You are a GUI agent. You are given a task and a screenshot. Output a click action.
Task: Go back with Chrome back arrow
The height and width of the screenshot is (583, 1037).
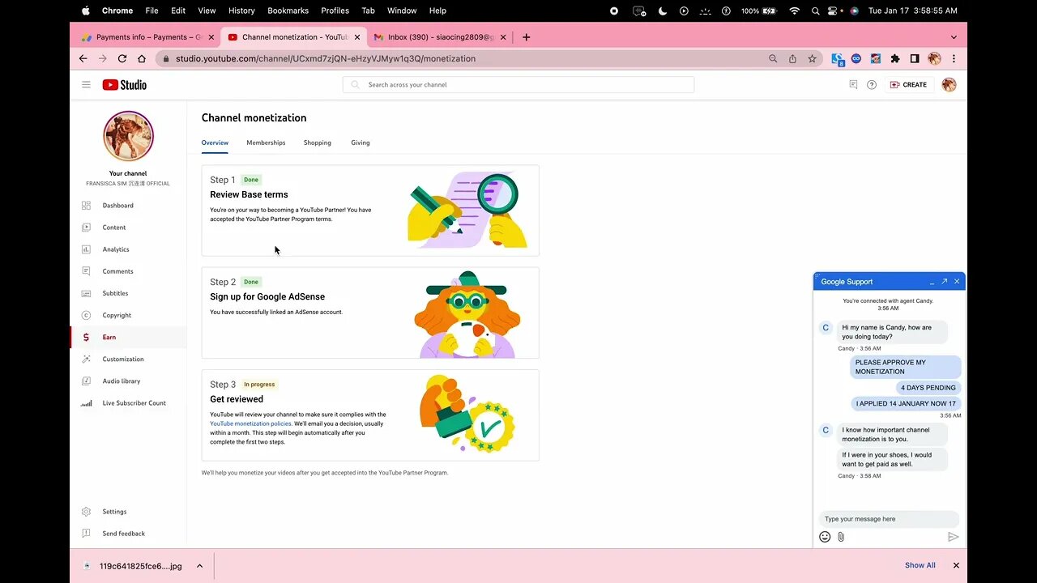83,58
